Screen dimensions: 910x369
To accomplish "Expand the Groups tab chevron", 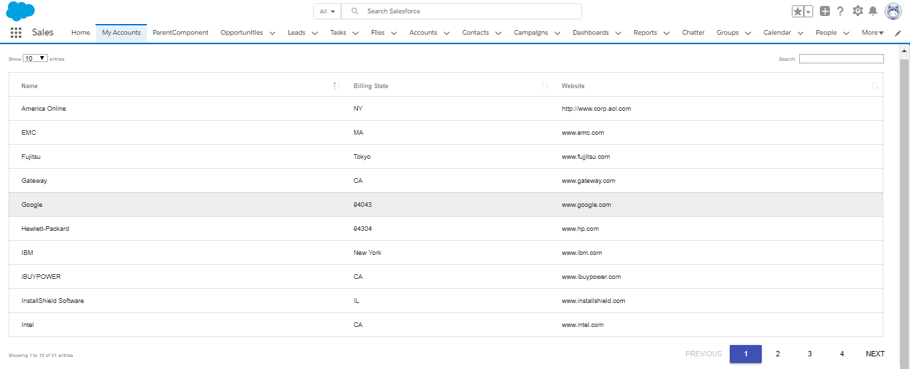I will coord(748,33).
